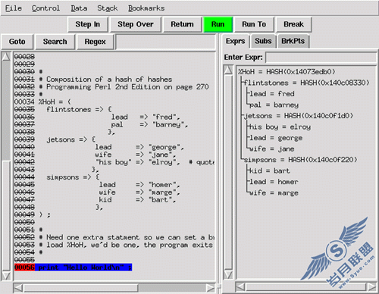Image resolution: width=379 pixels, height=294 pixels.
Task: Click the Break button
Action: (293, 24)
